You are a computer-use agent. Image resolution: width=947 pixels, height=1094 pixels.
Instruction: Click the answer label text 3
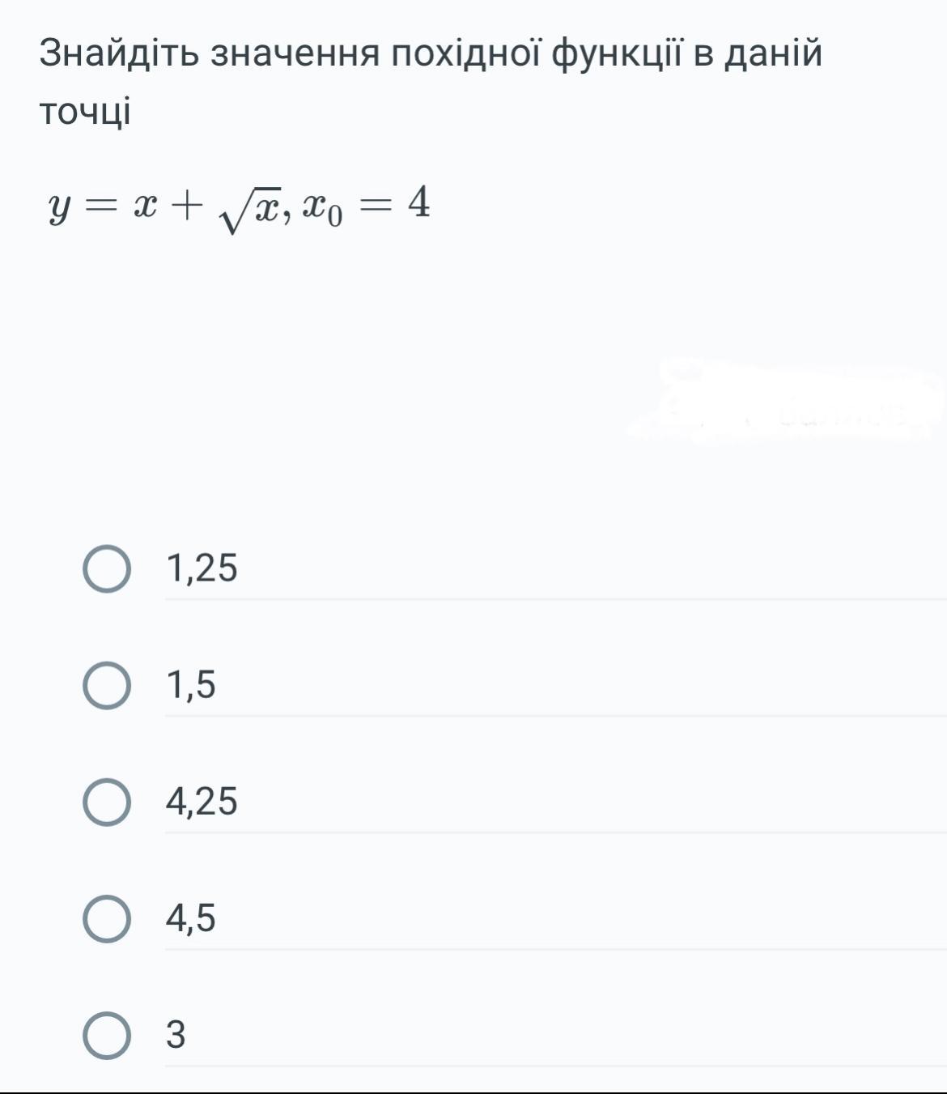point(176,1035)
